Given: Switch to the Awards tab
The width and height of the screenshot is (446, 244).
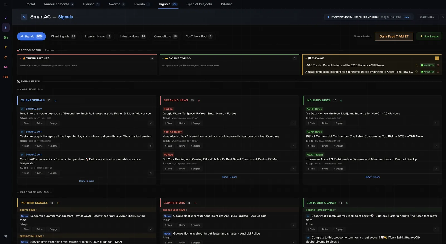Looking at the screenshot, I should pyautogui.click(x=117, y=4).
